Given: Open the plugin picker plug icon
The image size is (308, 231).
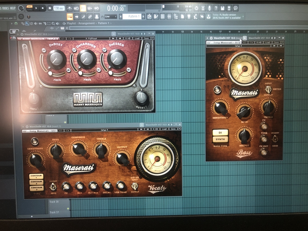Looking at the screenshot, I should [x=189, y=17].
